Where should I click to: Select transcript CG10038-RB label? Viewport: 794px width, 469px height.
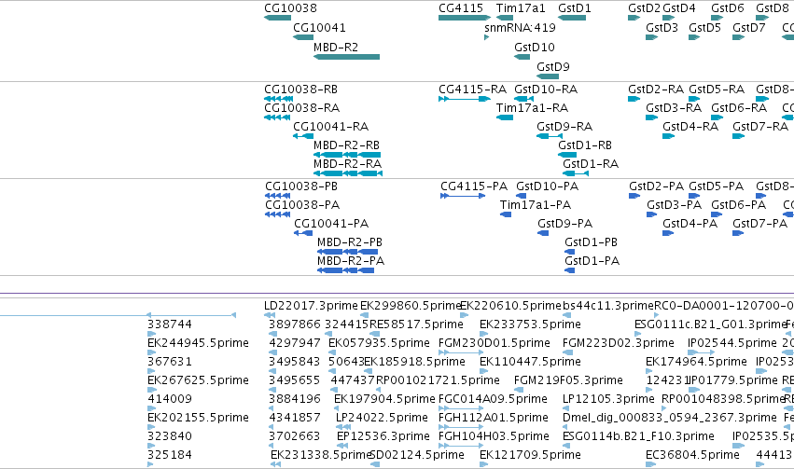tap(300, 90)
